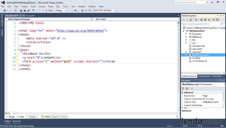The height and width of the screenshot is (128, 226).
Task: Expand the Properties node in Solution Explorer
Action: [186, 34]
